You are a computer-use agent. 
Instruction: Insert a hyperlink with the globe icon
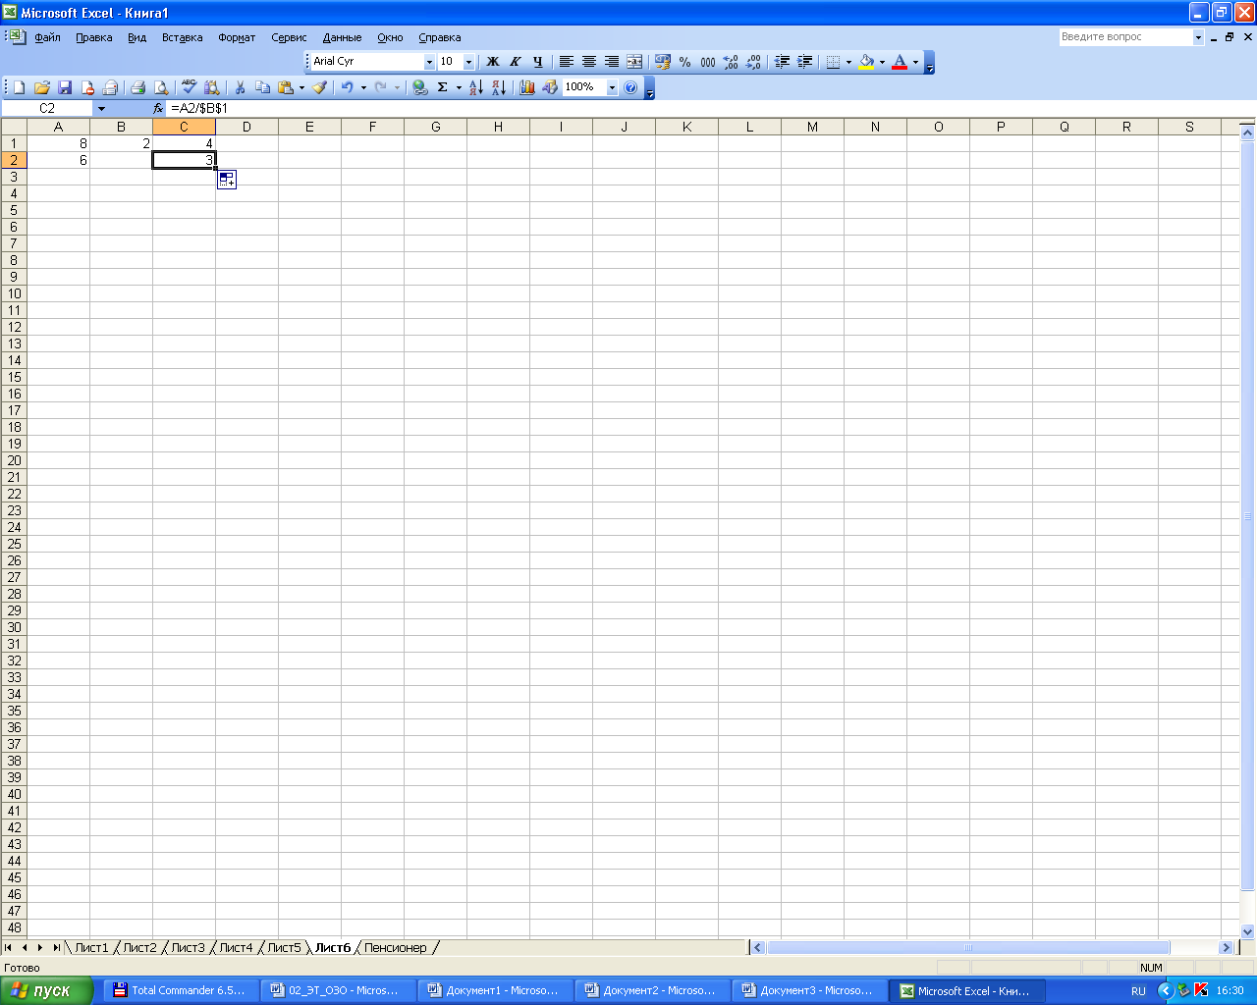tap(420, 87)
